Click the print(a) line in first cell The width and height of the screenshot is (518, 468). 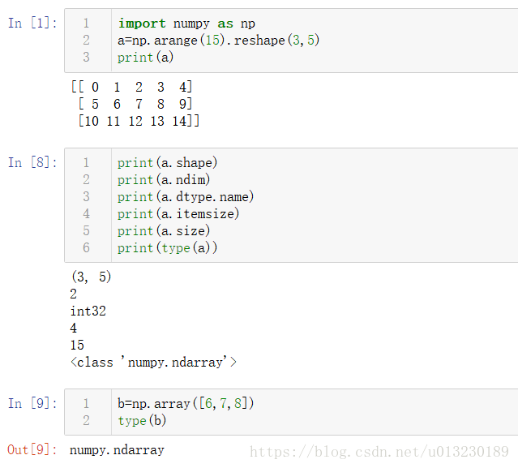pyautogui.click(x=146, y=58)
